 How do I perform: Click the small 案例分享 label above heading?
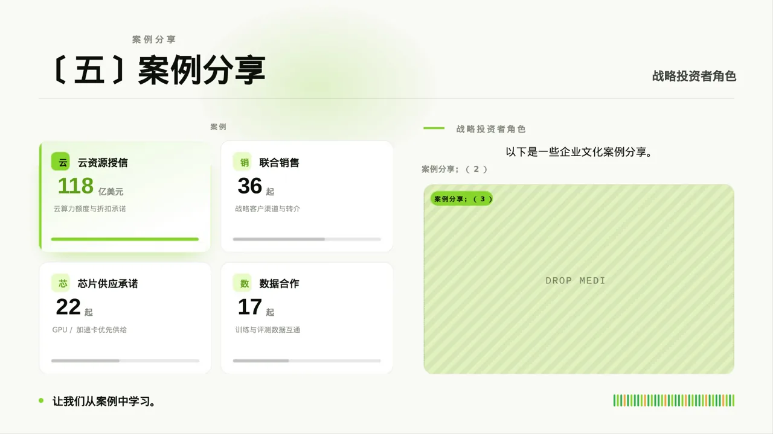pos(154,40)
